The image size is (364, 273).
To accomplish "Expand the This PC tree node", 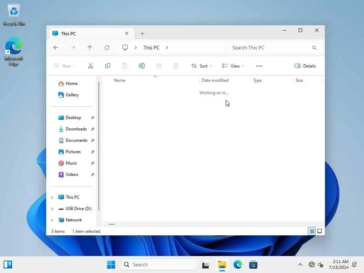I will [x=52, y=197].
